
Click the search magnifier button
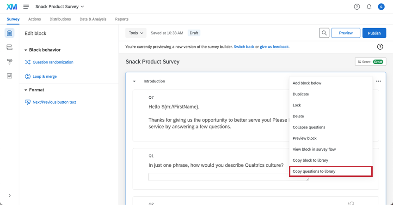pyautogui.click(x=324, y=33)
